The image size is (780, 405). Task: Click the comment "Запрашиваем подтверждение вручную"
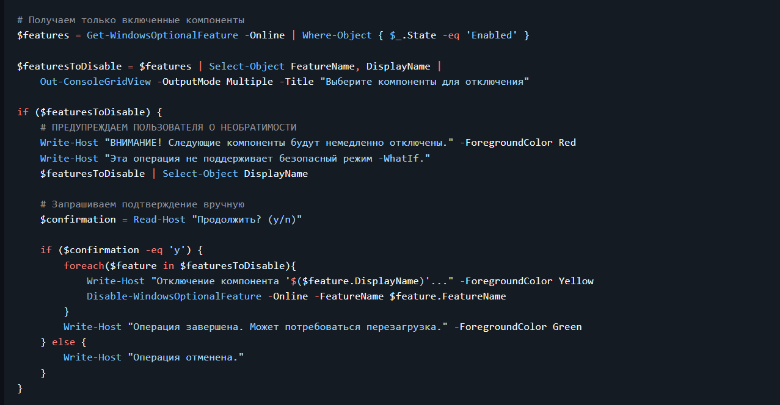[142, 204]
